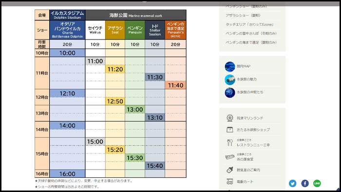This screenshot has height=192, width=341.
Task: Click the 会場 row label
Action: point(42,15)
